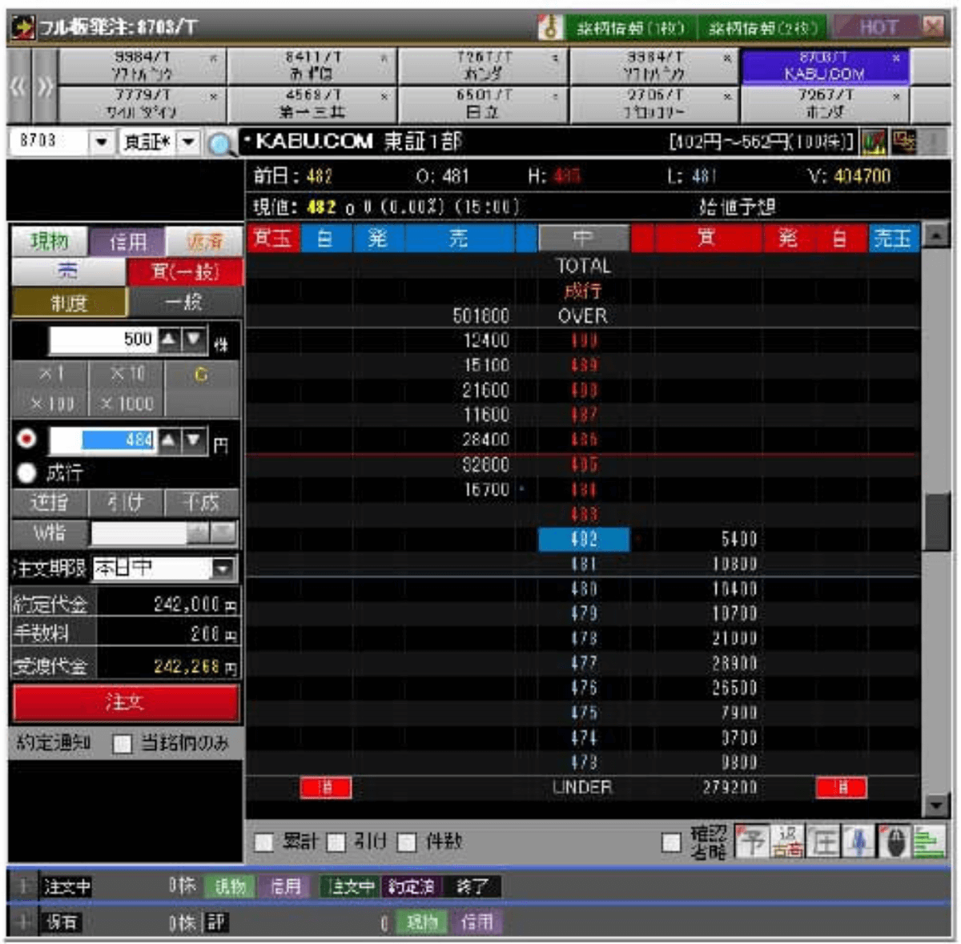This screenshot has width=961, height=944.
Task: Select the 返済 tab
Action: pos(204,241)
